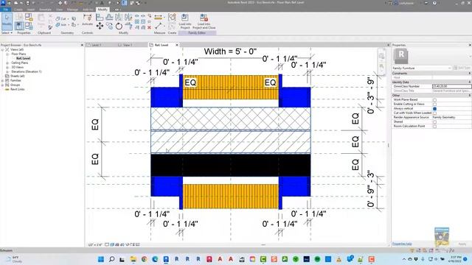Click the Move tool icon
Screen dimensions: 472x265
tap(100, 26)
